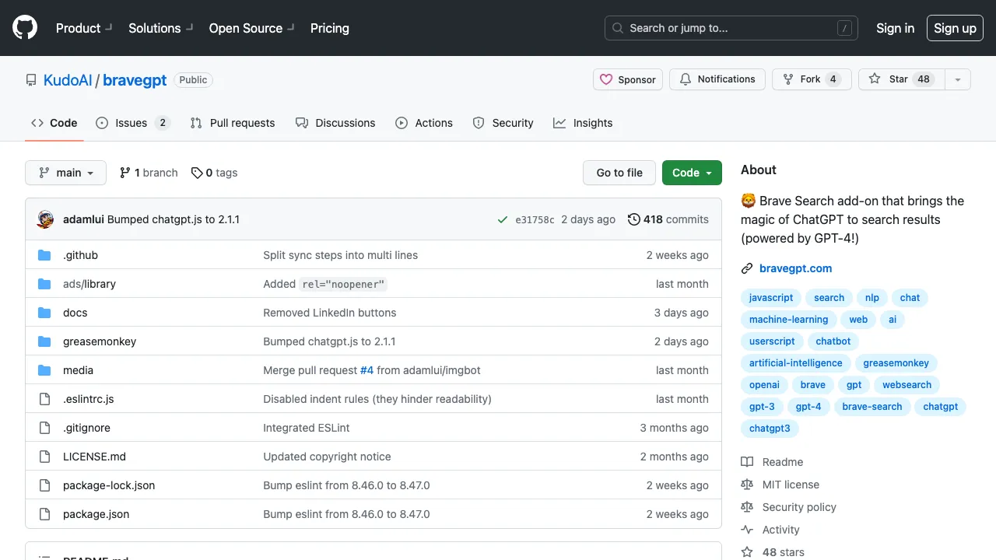996x560 pixels.
Task: Click the Notifications button
Action: 717,79
